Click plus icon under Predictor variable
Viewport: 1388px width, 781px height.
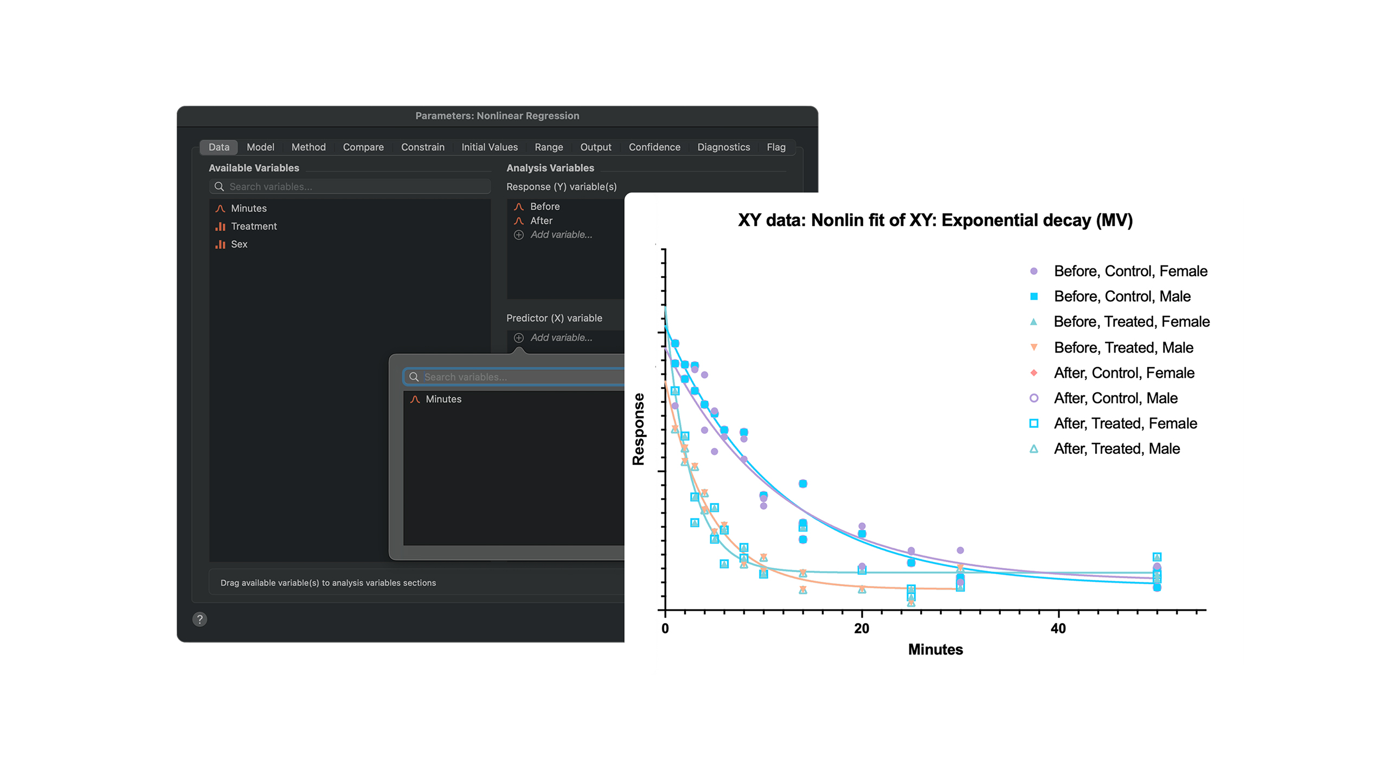(x=519, y=337)
